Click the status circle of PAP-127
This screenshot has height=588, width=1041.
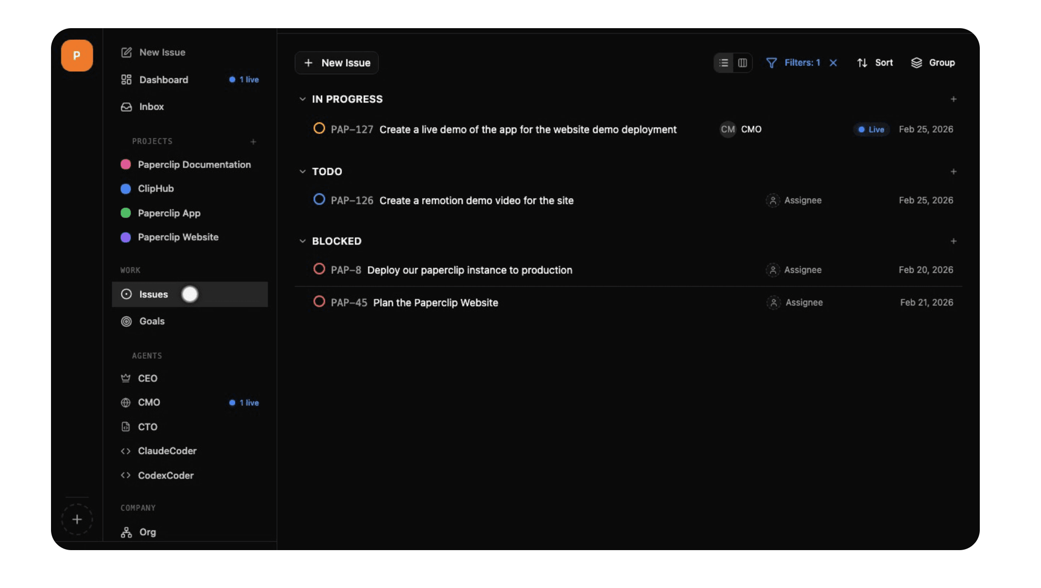pyautogui.click(x=319, y=128)
